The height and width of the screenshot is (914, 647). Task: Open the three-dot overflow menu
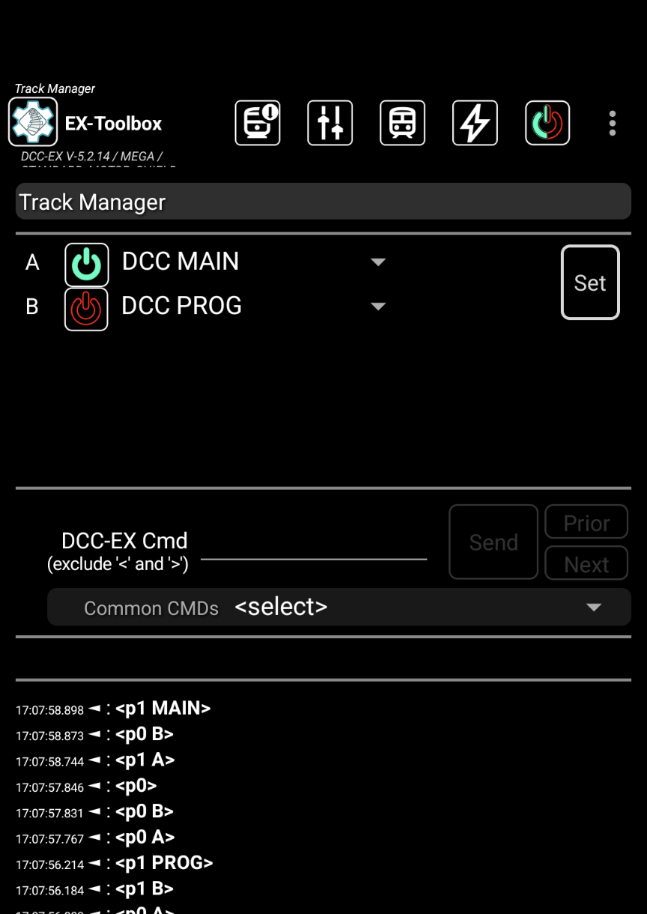(613, 124)
